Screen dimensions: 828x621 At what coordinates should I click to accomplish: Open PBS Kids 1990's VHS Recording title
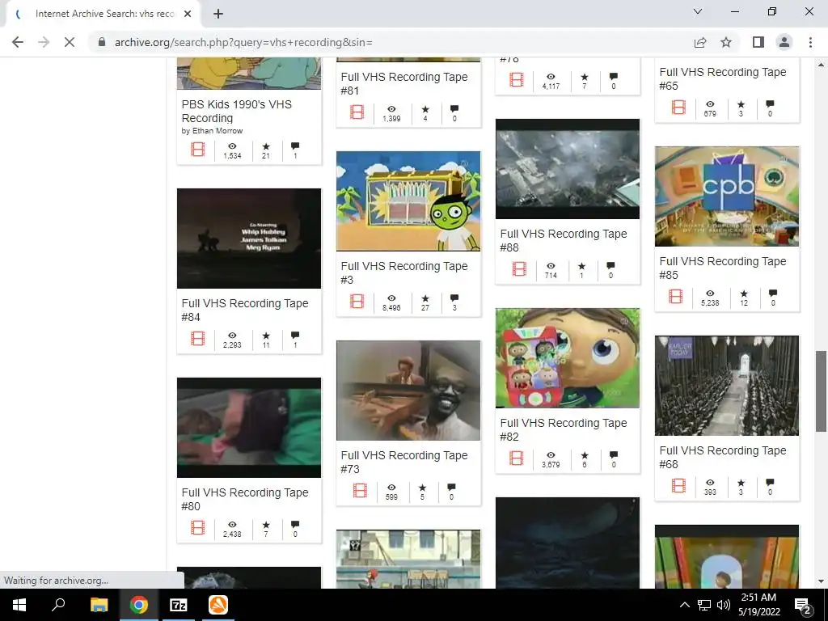tap(237, 112)
